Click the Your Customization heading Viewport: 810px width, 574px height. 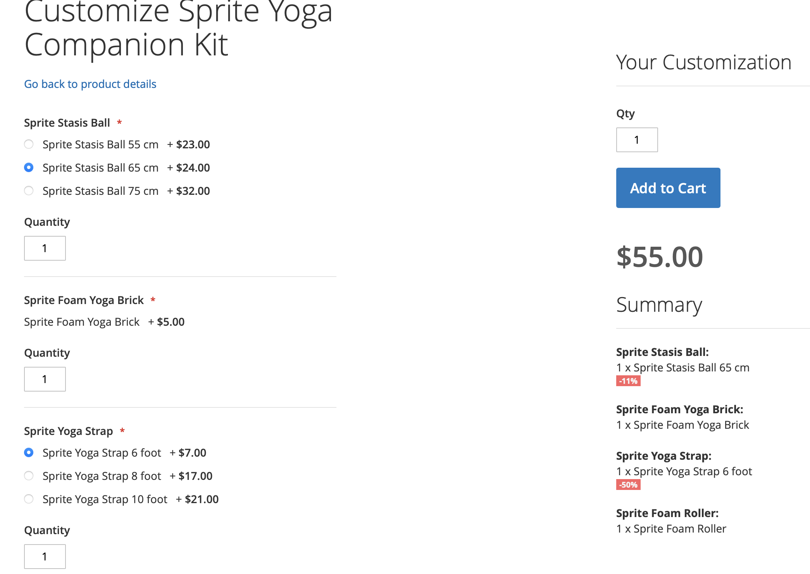click(703, 62)
